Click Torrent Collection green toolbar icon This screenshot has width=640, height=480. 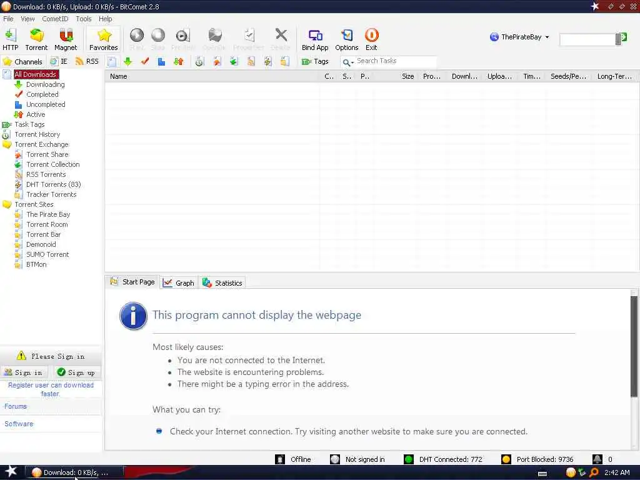pos(234,62)
